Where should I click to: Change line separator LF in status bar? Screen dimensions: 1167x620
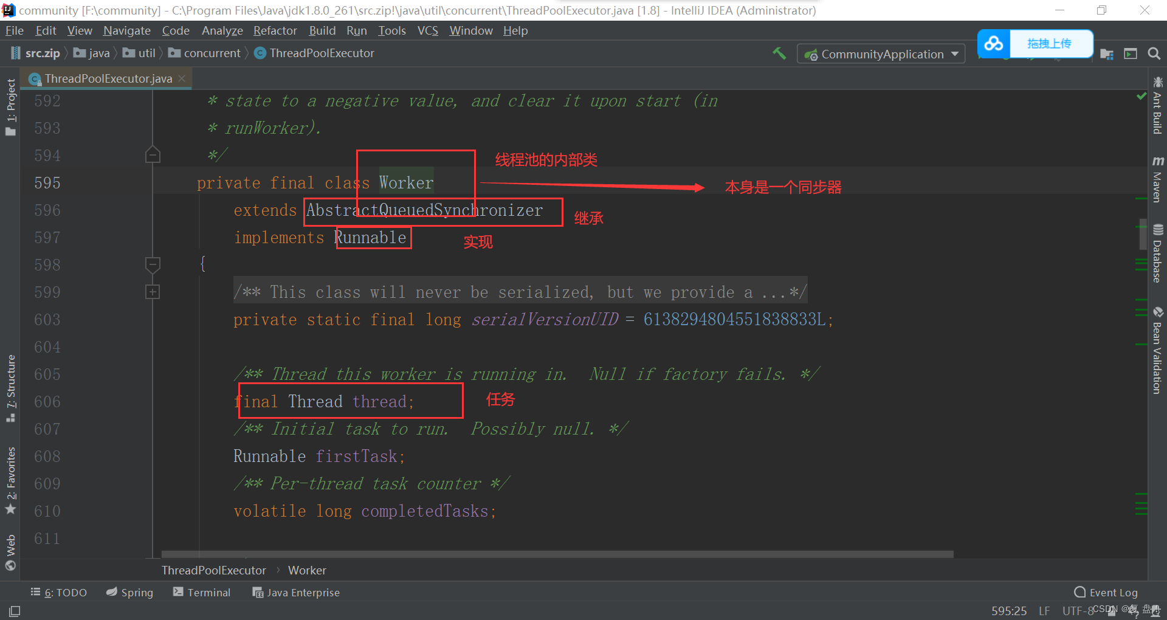click(x=1044, y=611)
